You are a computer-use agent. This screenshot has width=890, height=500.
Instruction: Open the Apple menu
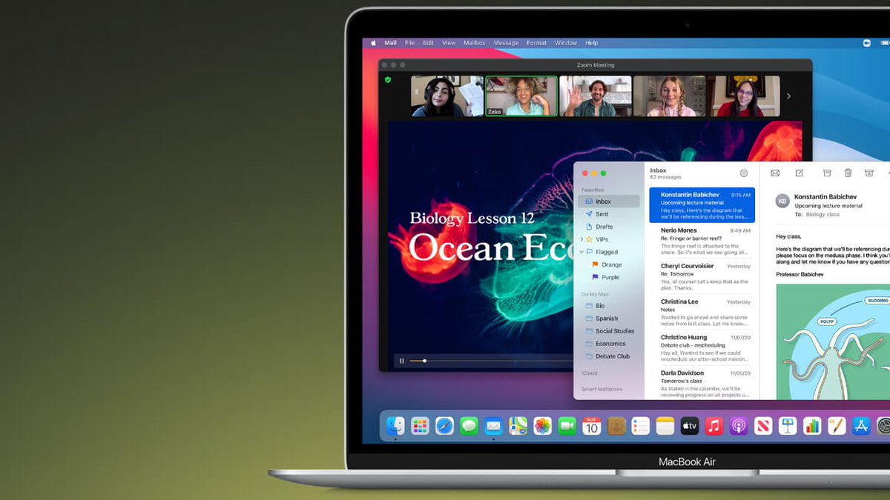click(374, 43)
